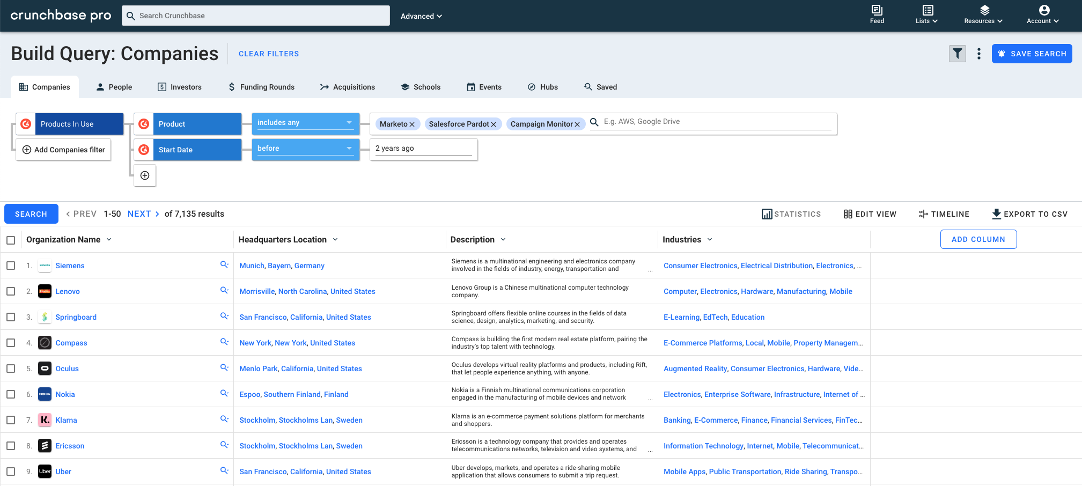This screenshot has height=486, width=1082.
Task: Go to Next results page
Action: [x=143, y=214]
